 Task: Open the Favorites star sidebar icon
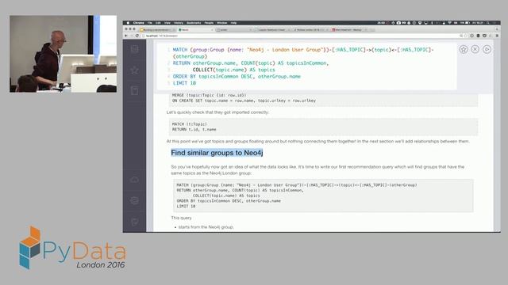click(134, 70)
